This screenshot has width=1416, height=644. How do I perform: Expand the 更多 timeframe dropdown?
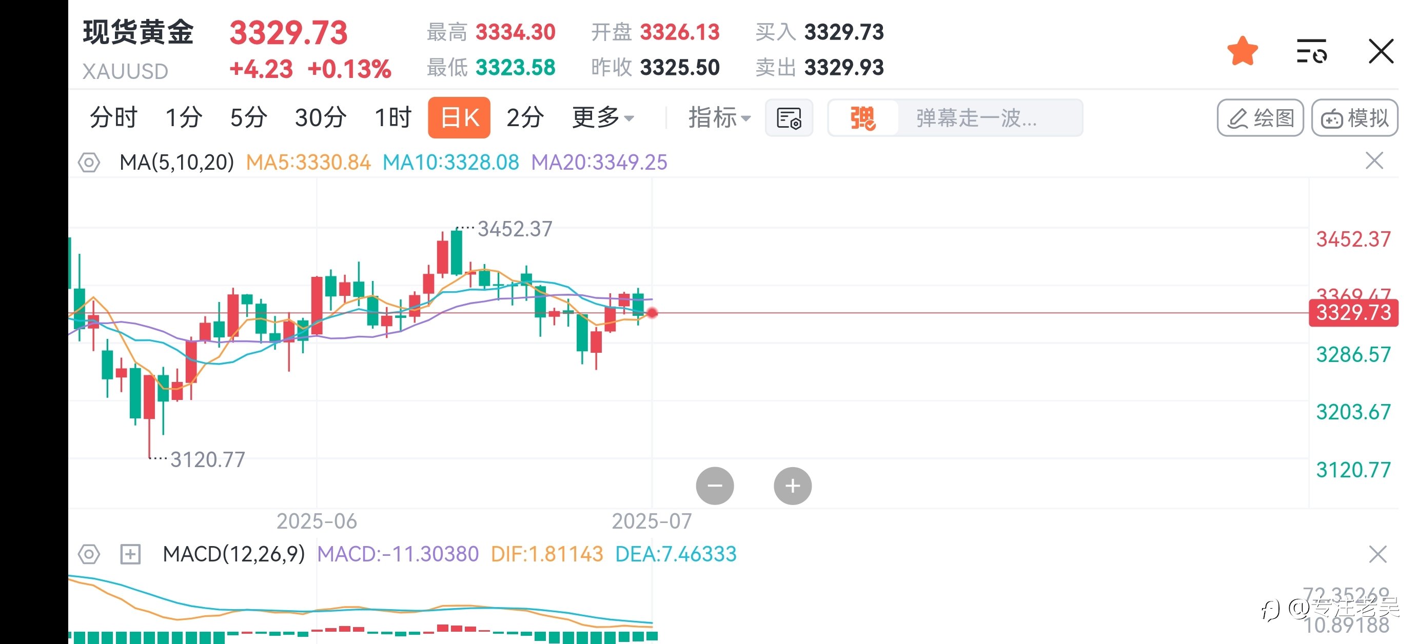point(603,117)
